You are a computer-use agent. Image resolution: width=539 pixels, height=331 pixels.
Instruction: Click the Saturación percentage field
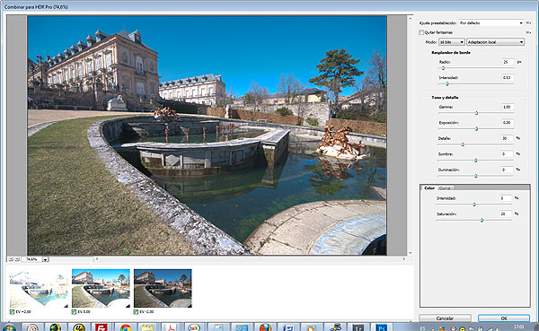[x=505, y=213]
